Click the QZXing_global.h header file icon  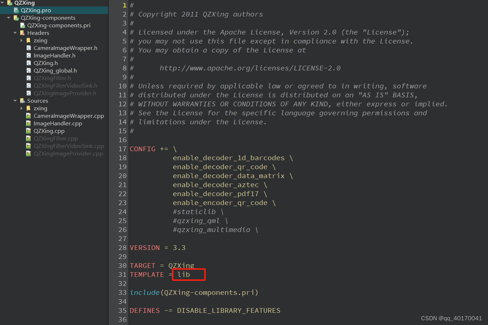29,70
